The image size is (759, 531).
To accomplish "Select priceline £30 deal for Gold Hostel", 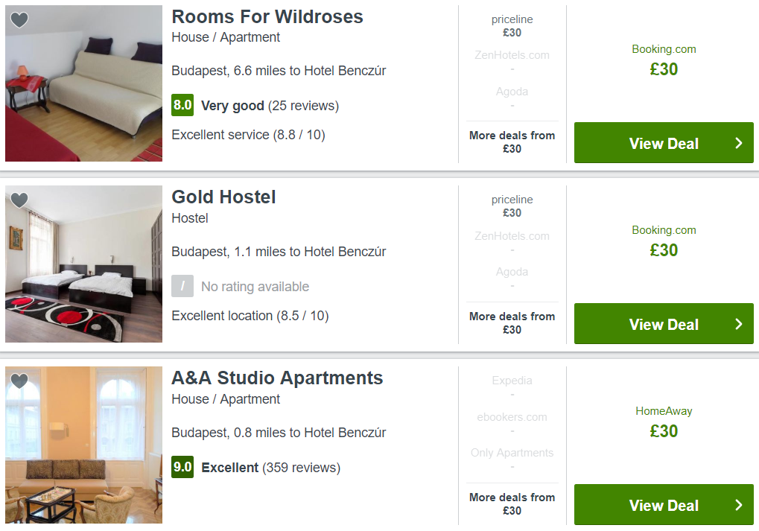I will [512, 206].
